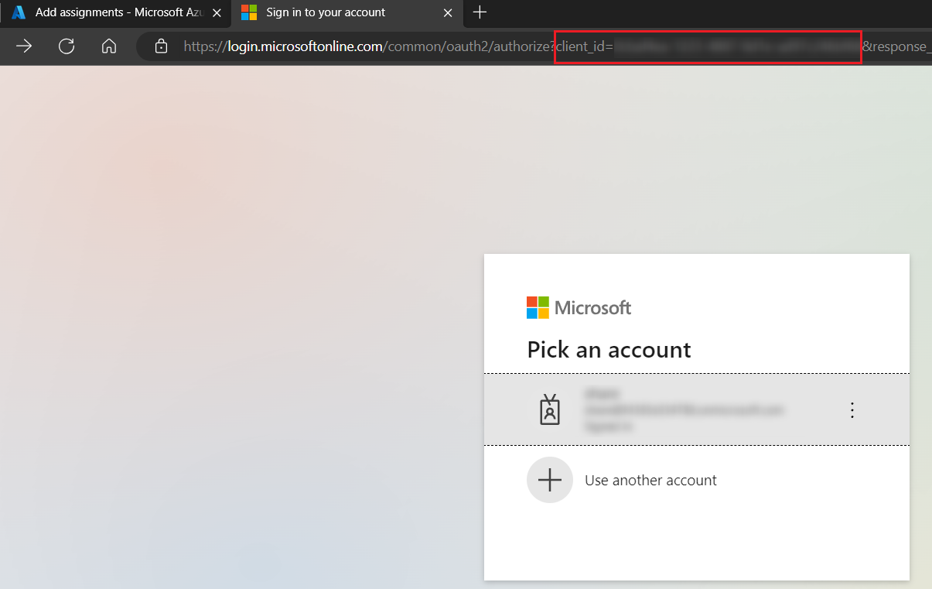
Task: Expand options for the listed account entry
Action: point(852,409)
